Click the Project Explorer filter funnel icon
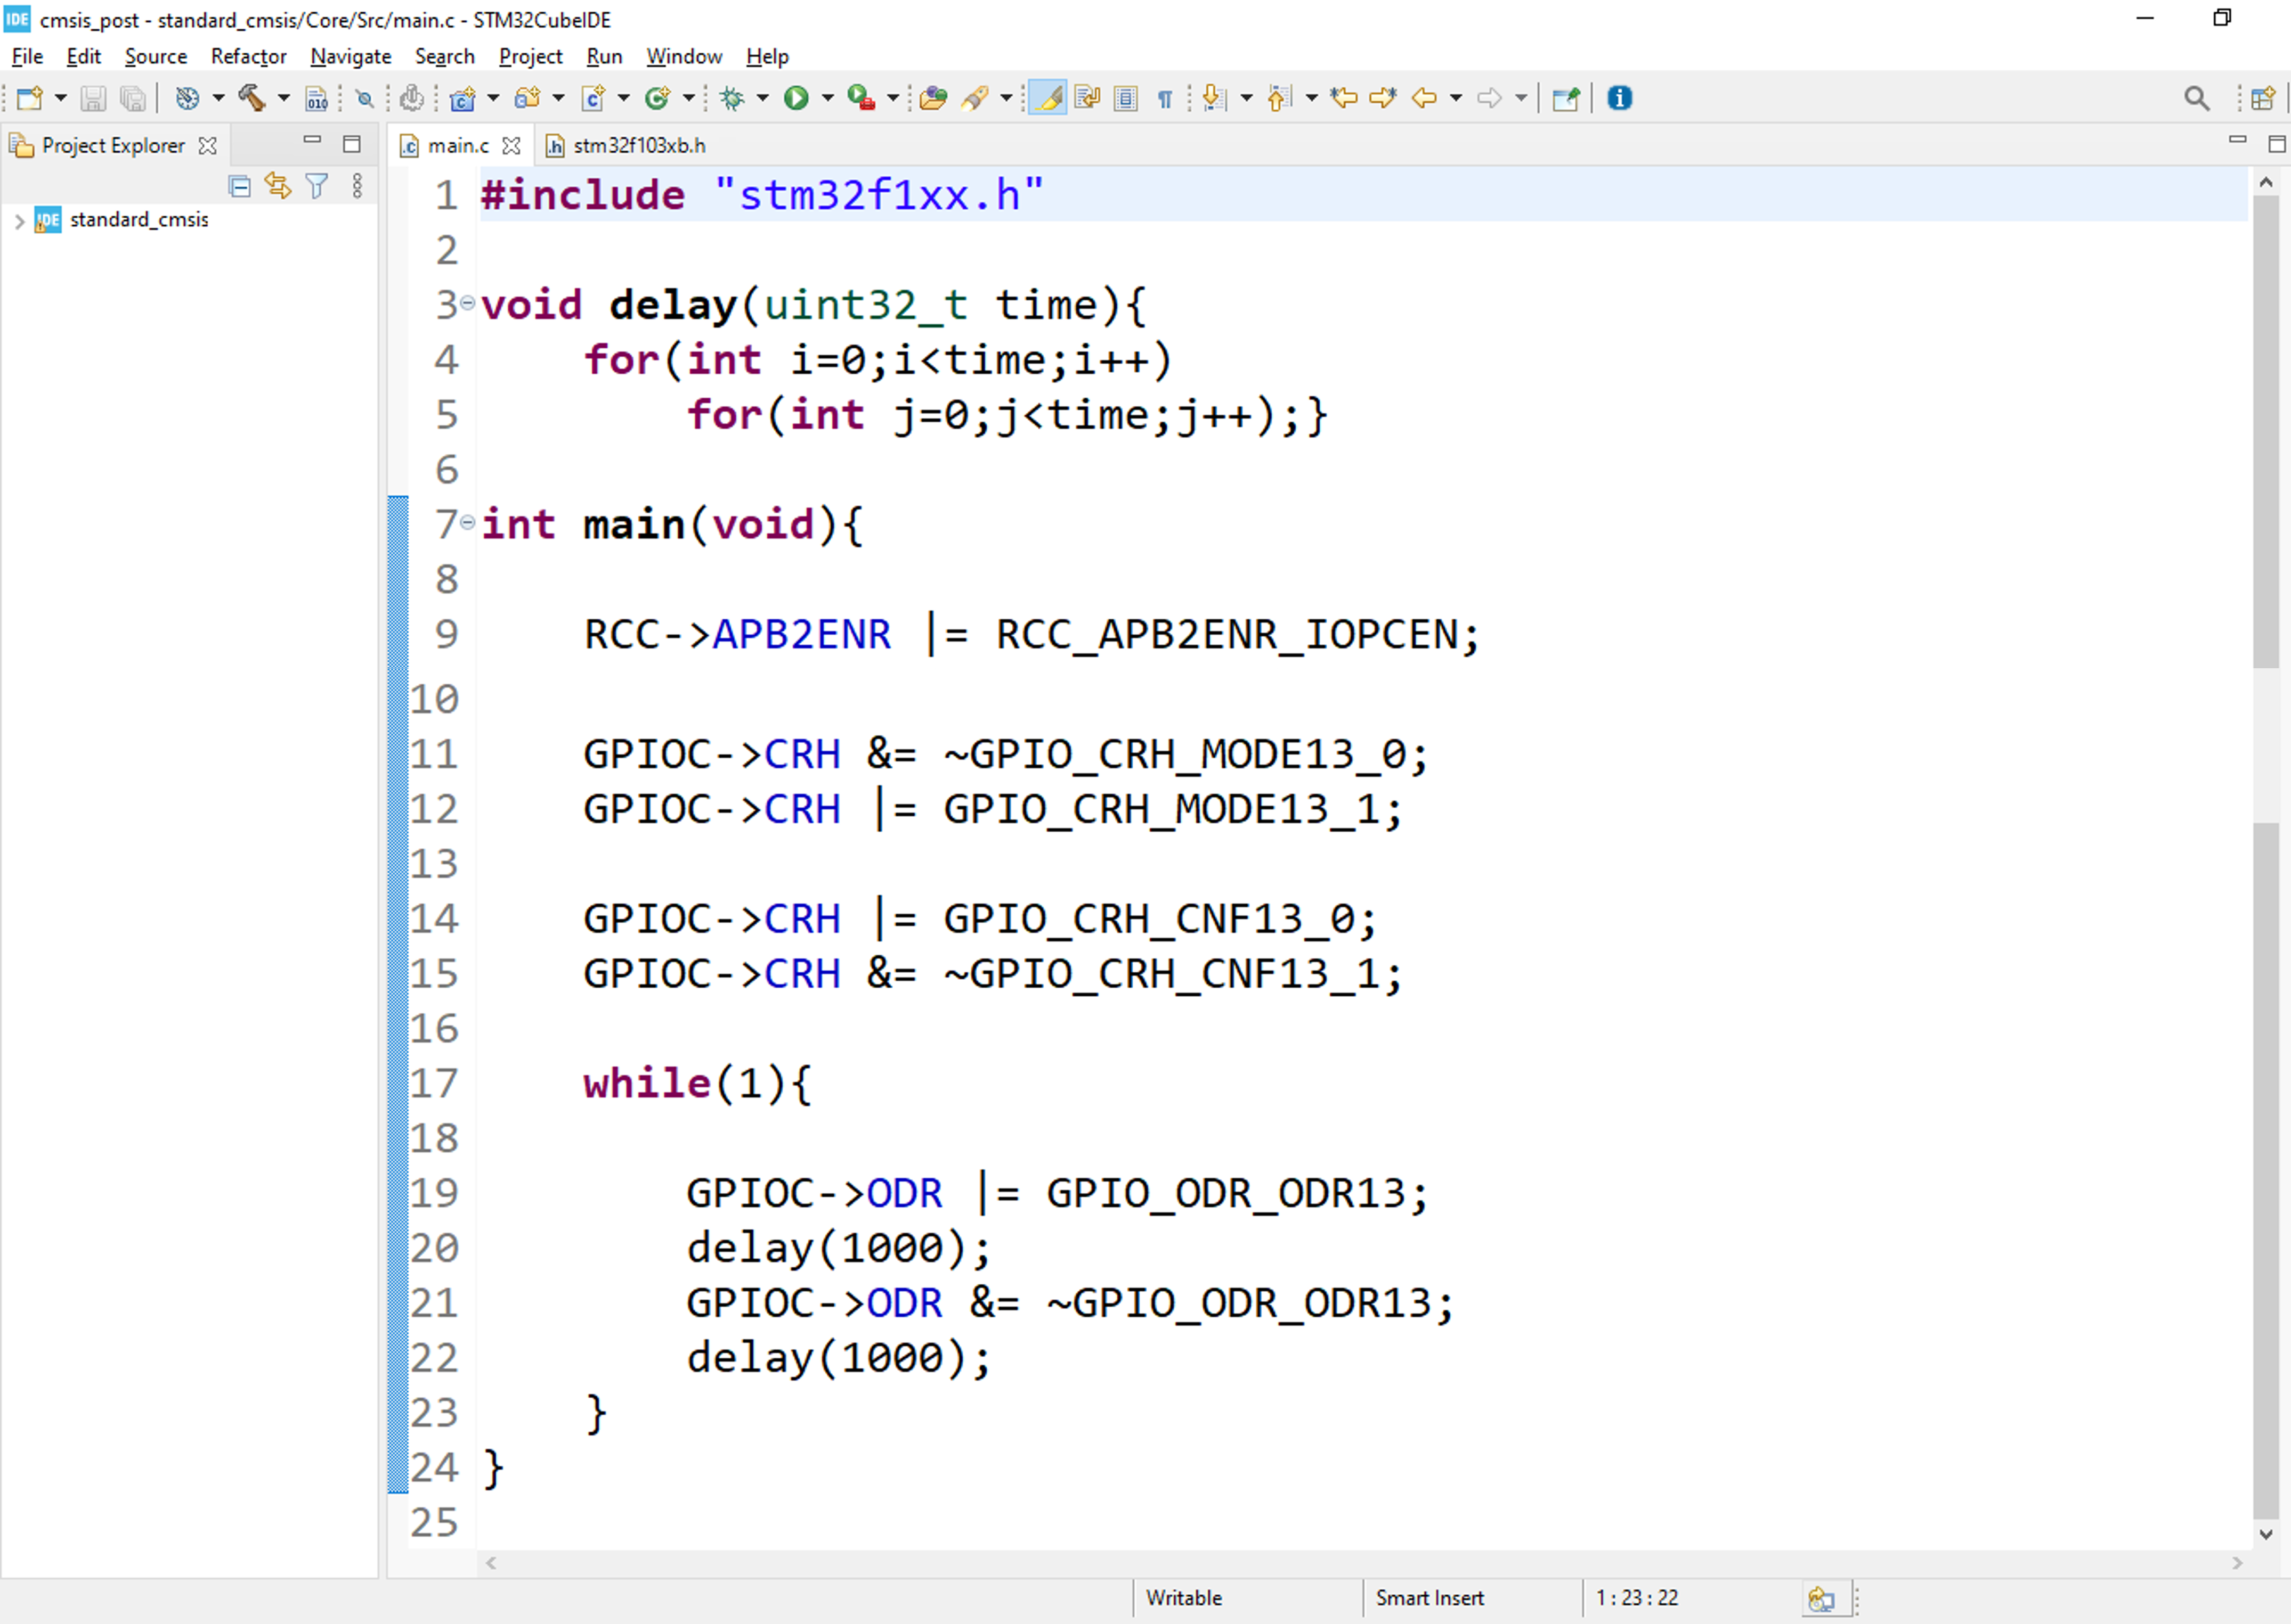This screenshot has height=1624, width=2291. click(317, 186)
